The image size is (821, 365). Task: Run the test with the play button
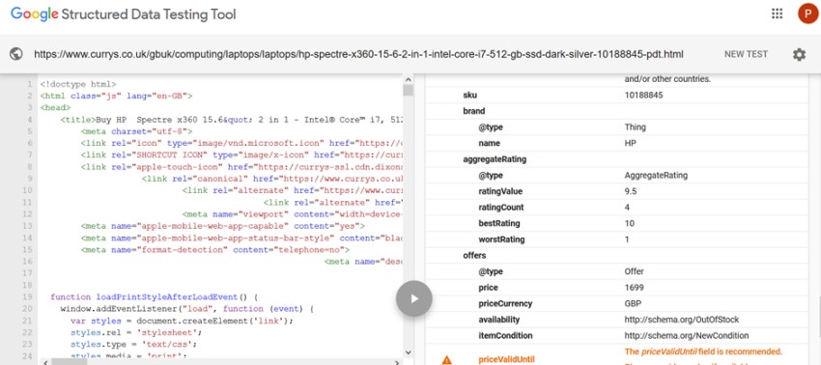(x=413, y=298)
